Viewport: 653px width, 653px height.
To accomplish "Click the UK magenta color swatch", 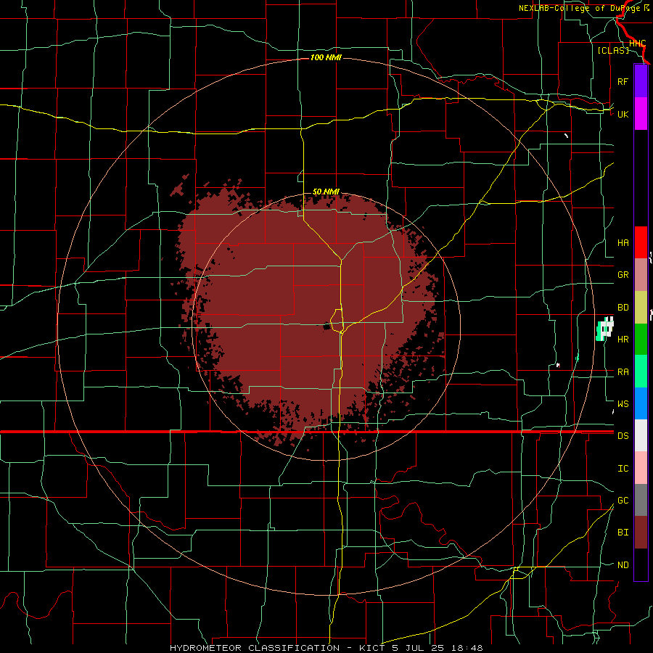I will tap(641, 114).
